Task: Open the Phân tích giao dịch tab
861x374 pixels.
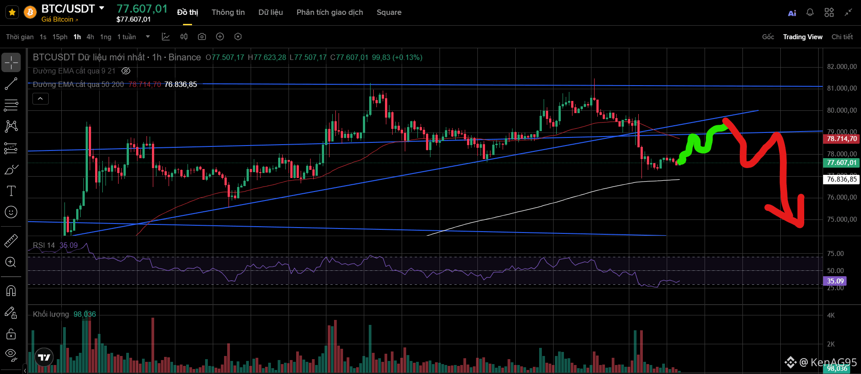Action: point(330,12)
